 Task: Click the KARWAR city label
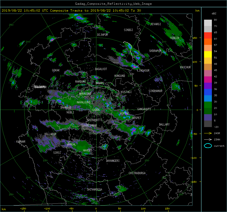[21, 141]
